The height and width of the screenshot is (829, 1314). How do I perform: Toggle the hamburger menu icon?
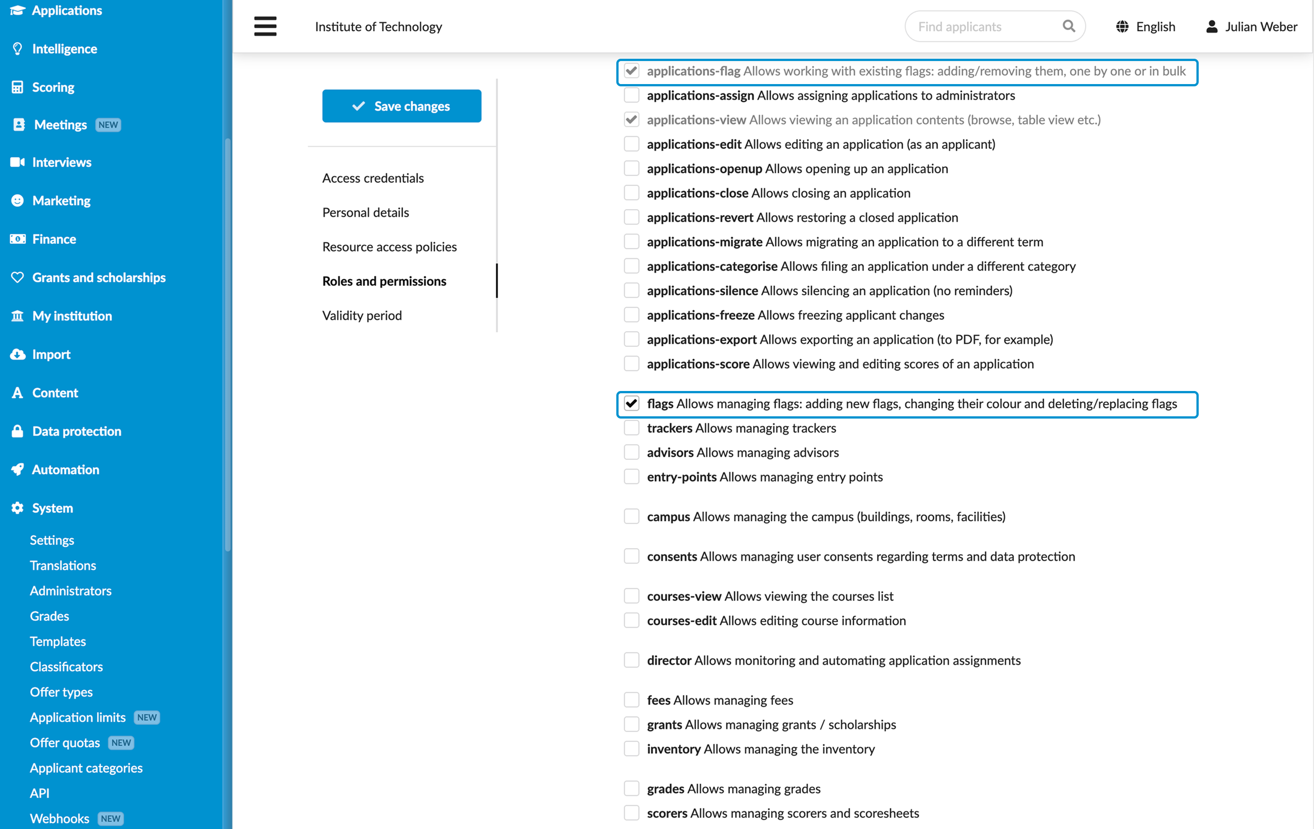pyautogui.click(x=265, y=26)
